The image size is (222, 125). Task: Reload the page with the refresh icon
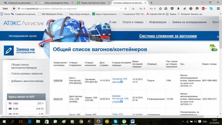tap(126, 9)
